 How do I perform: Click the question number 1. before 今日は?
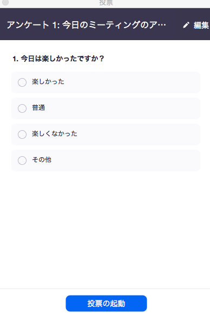coord(15,59)
